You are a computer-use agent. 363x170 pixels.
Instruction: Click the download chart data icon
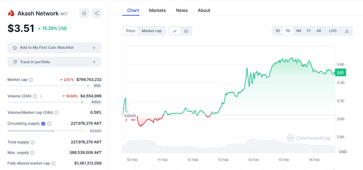coord(347,31)
